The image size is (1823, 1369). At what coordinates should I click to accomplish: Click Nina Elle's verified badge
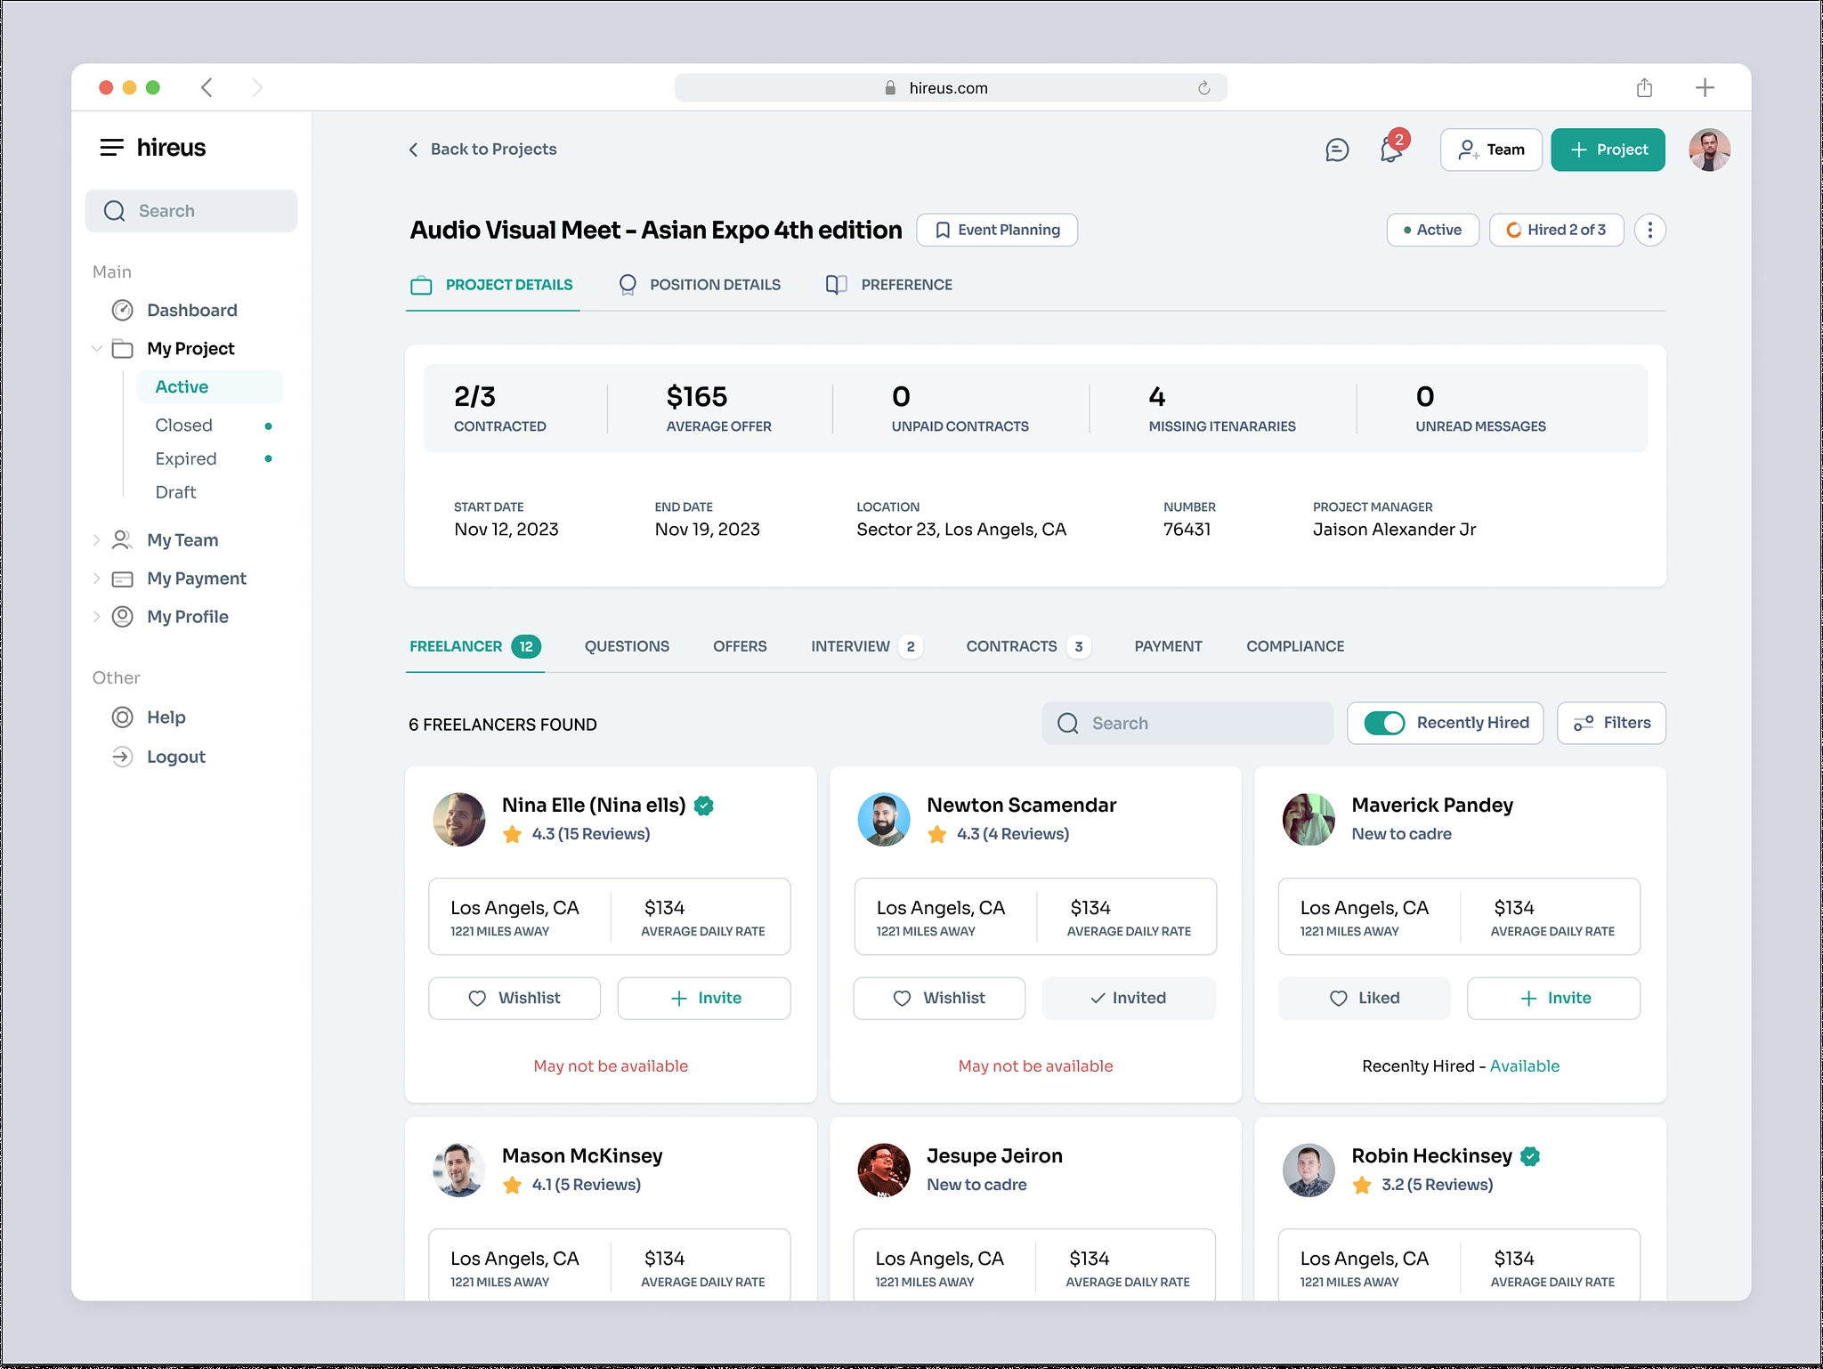point(704,806)
